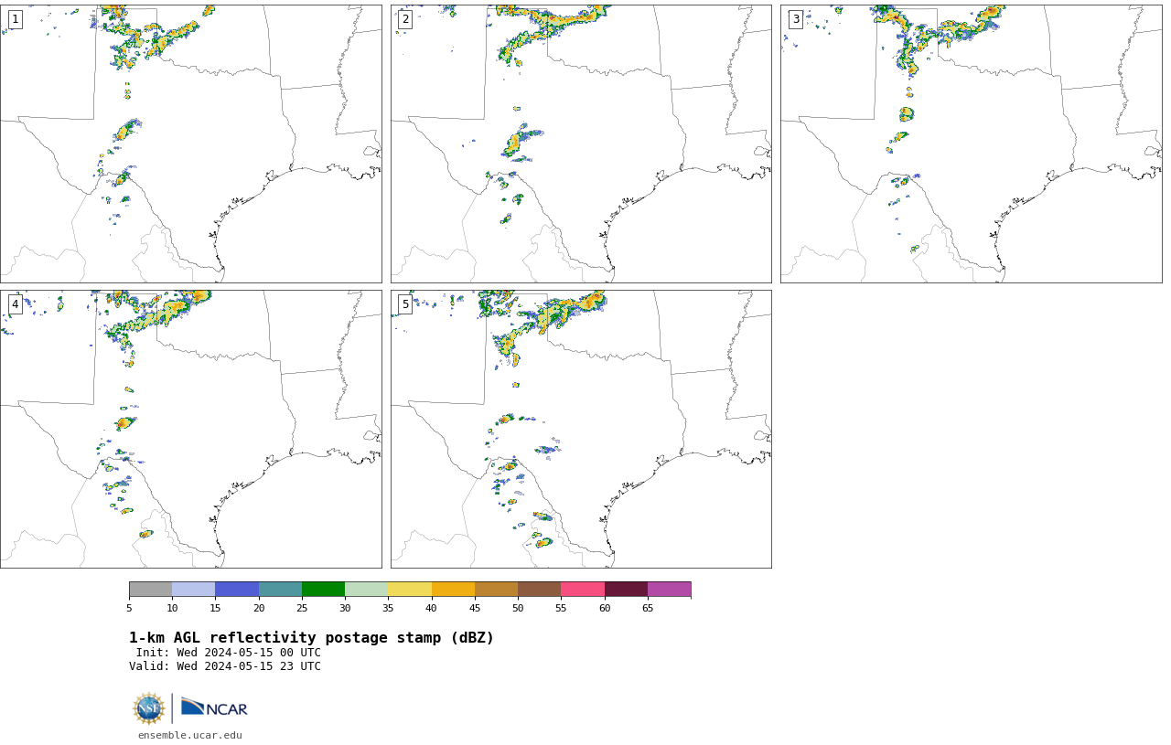Click colorbar tick label 55
Image resolution: width=1171 pixels, height=745 pixels.
click(x=561, y=608)
